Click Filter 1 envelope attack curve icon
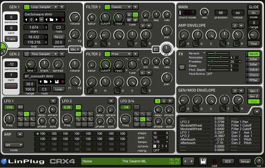Image resolution: width=265 pixels, height=168 pixels. 90,44
